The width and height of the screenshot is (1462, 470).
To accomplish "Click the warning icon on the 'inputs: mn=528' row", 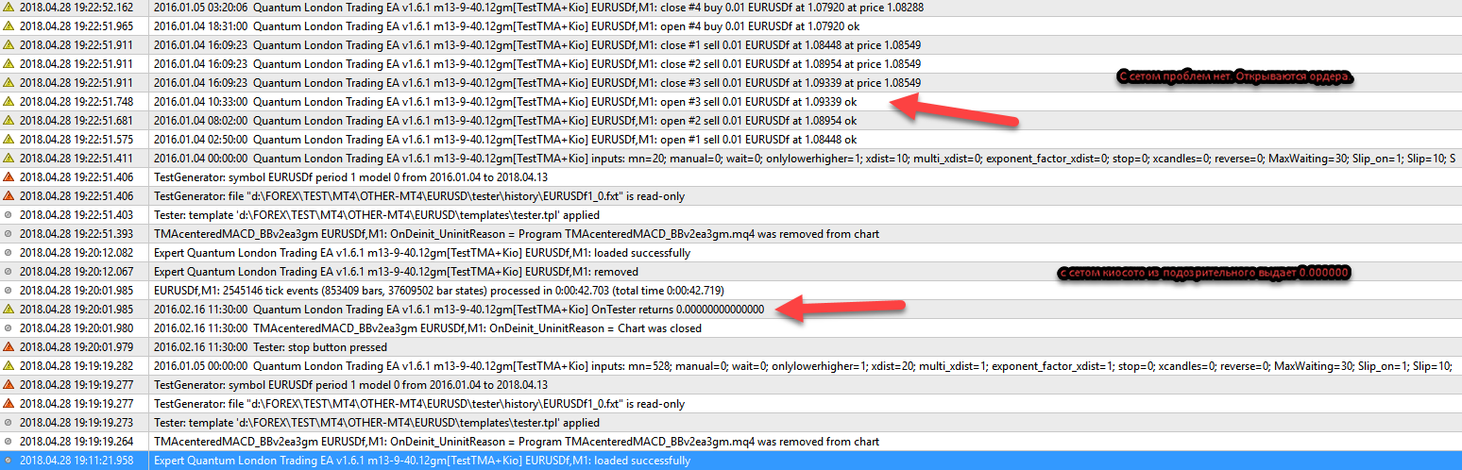I will [8, 365].
